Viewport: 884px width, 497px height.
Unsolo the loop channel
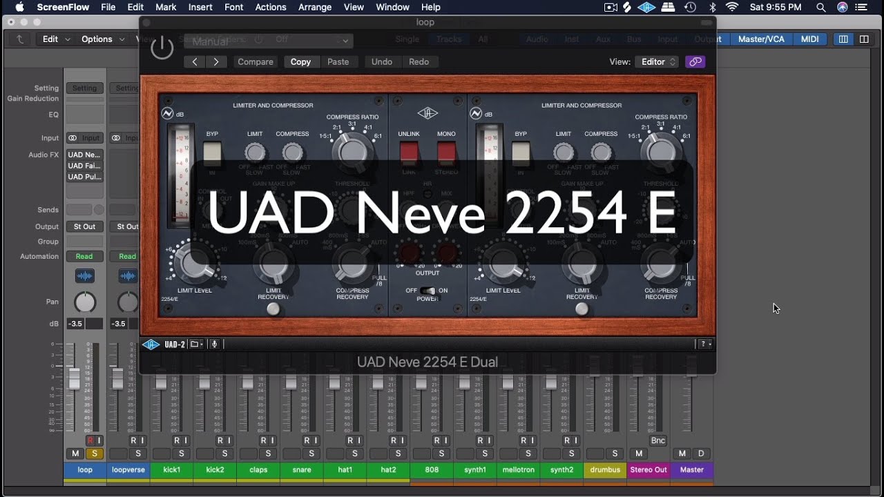point(95,454)
